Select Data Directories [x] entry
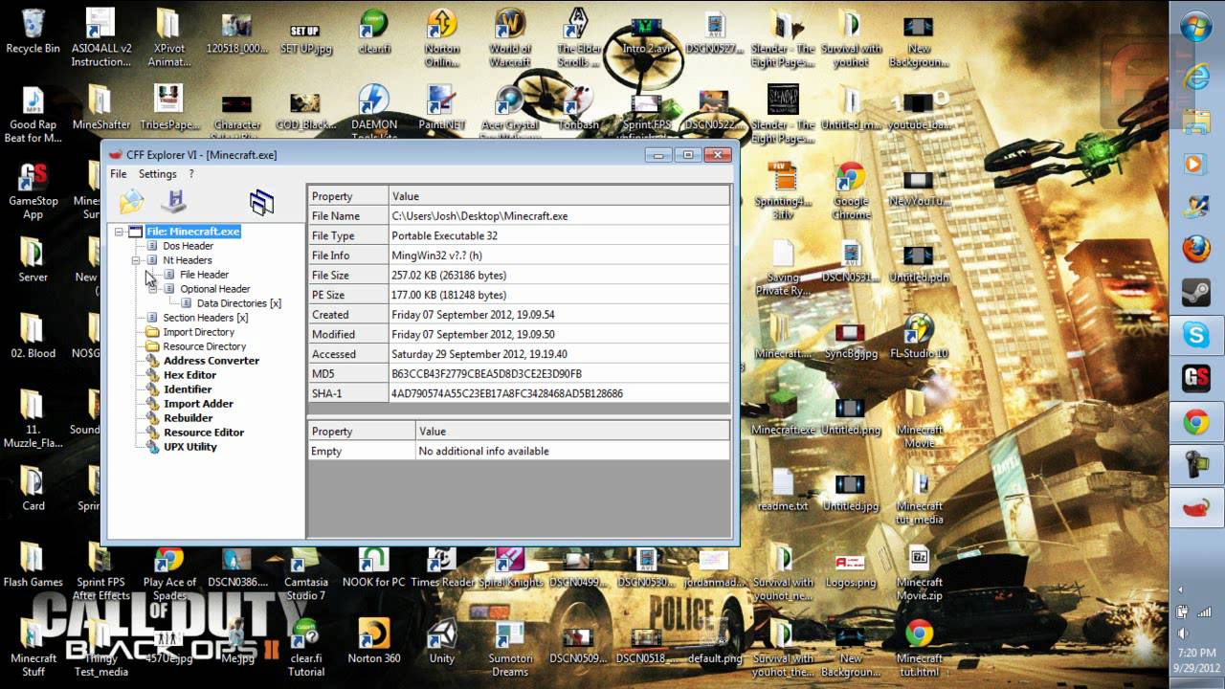The image size is (1225, 689). [x=238, y=303]
